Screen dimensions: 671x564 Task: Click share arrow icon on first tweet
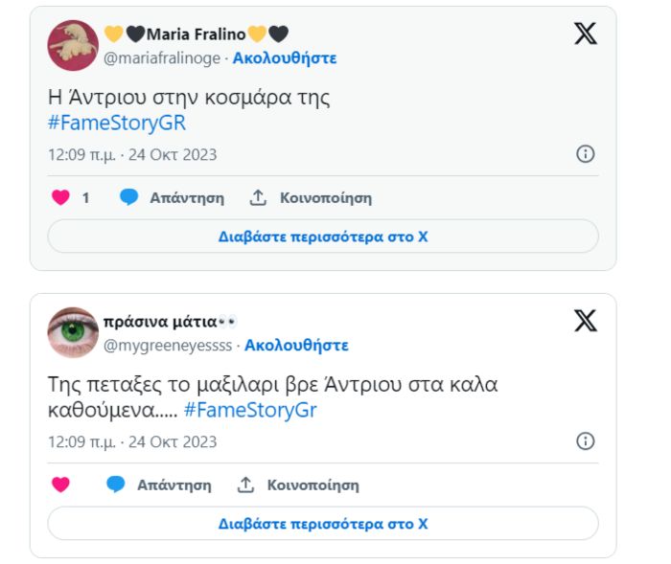tap(258, 197)
